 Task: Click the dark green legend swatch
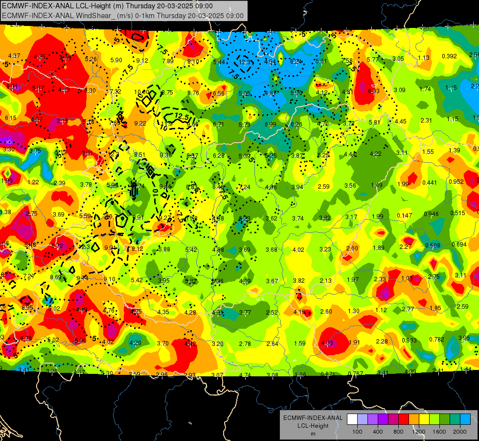pos(444,419)
